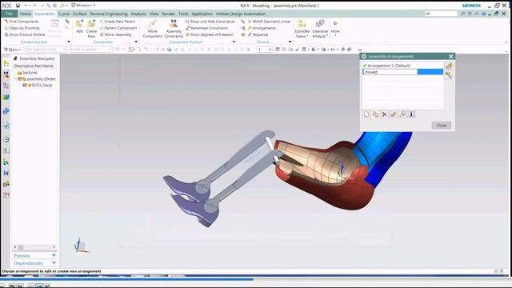Expand the Preview panel chevron

tap(54, 255)
